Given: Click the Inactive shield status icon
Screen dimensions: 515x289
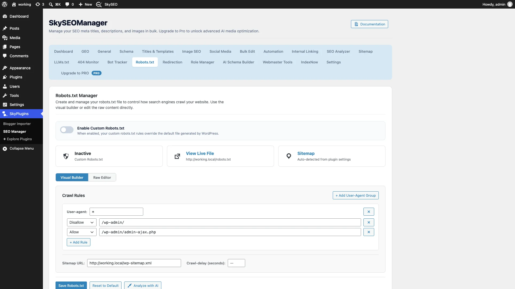Looking at the screenshot, I should click(x=66, y=156).
